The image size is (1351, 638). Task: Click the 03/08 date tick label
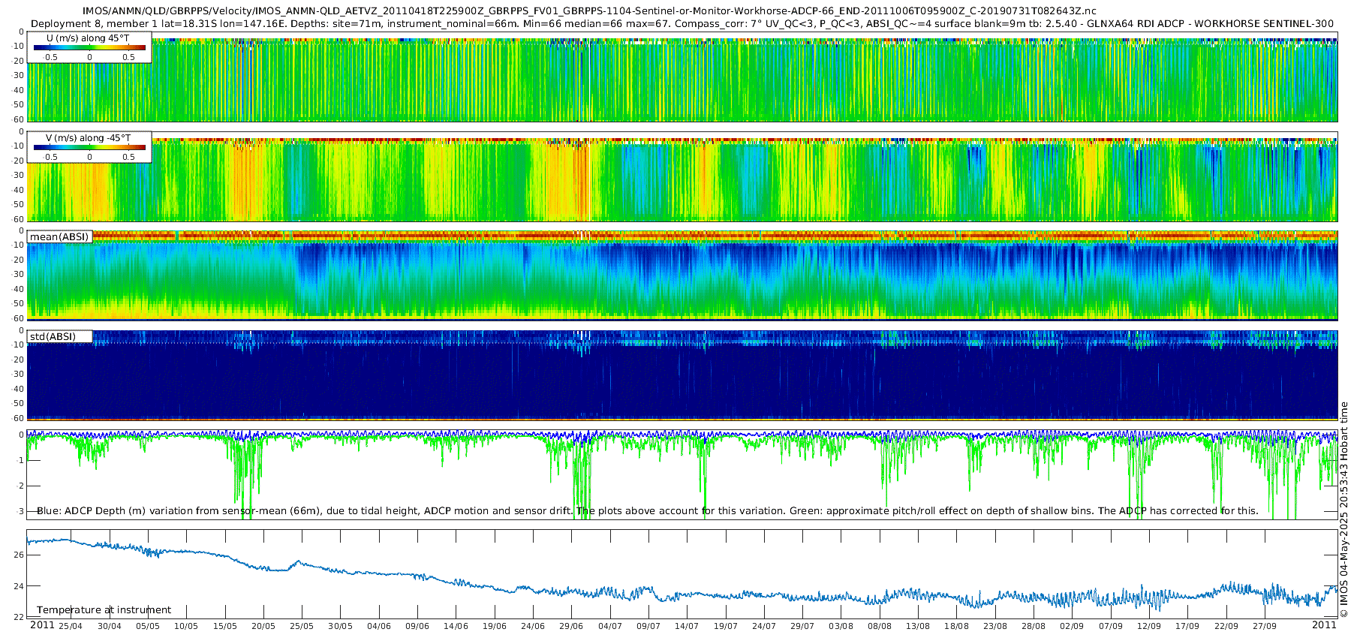coord(841,626)
